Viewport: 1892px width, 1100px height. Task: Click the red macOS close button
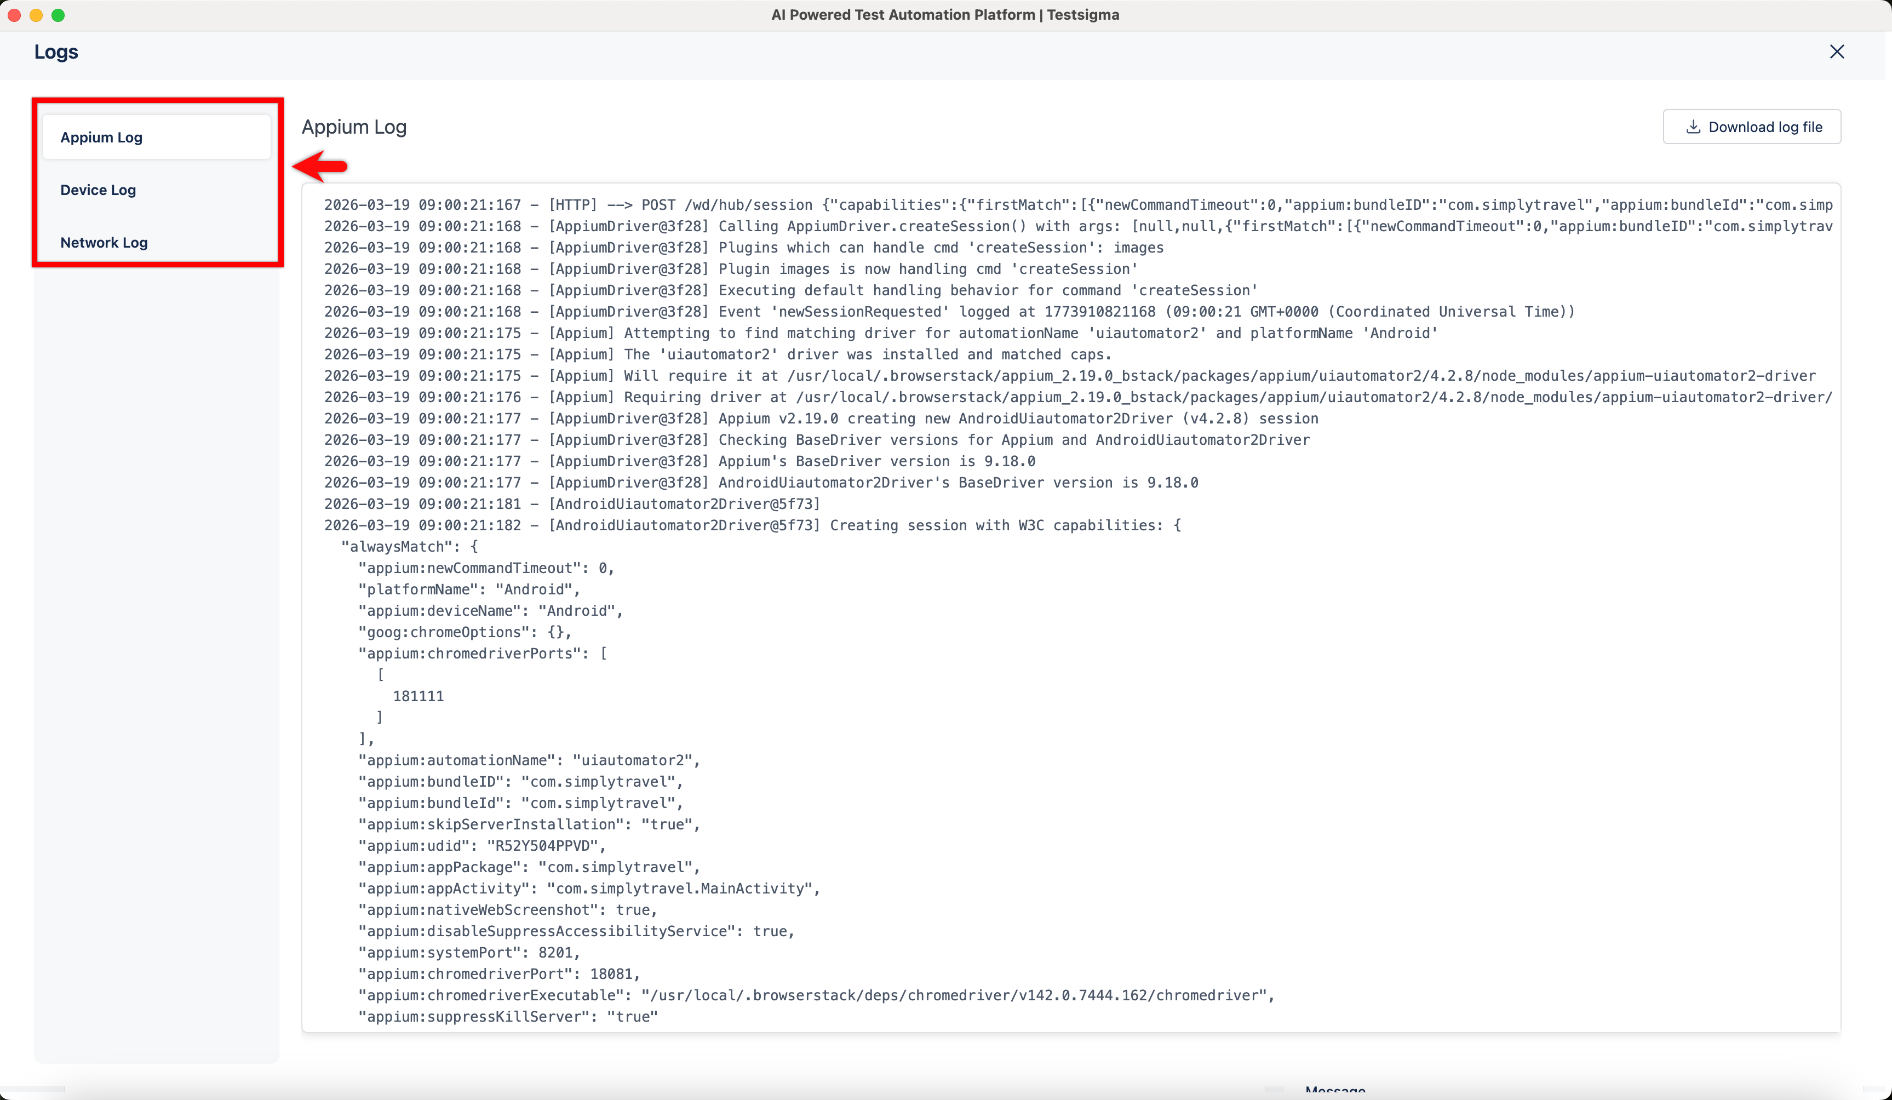pyautogui.click(x=14, y=15)
